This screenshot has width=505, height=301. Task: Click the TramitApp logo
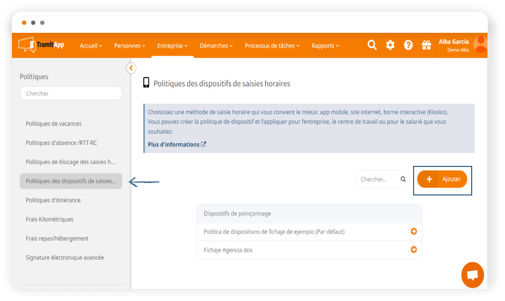41,45
